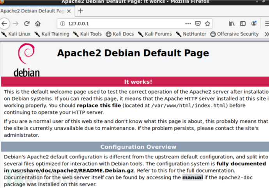Close the Apache2 Debian Default Page tab

69,11
